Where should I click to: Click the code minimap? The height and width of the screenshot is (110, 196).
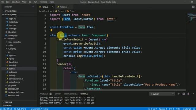pyautogui.click(x=191, y=17)
